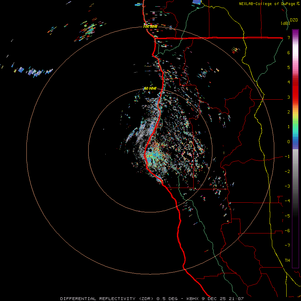This screenshot has height=301, width=301.
Task: Click the -7 value on the color scale
Action: 287,245
